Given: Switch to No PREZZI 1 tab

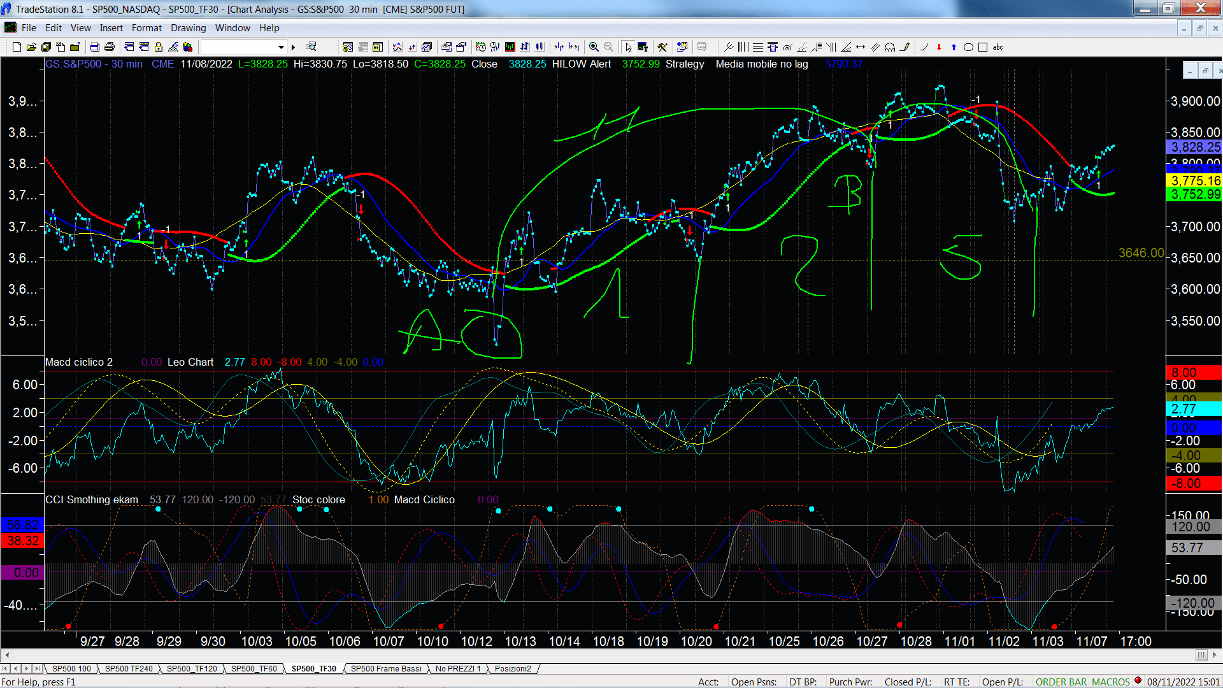Looking at the screenshot, I should tap(458, 668).
